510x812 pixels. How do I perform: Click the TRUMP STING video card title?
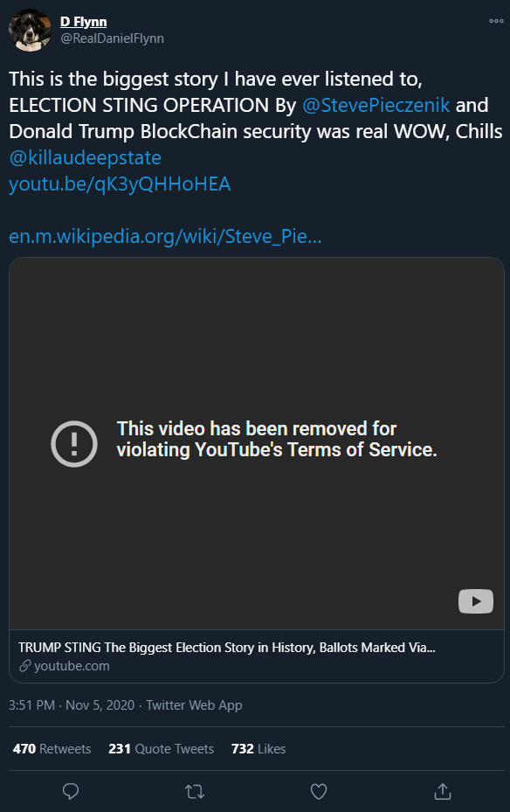(x=226, y=648)
